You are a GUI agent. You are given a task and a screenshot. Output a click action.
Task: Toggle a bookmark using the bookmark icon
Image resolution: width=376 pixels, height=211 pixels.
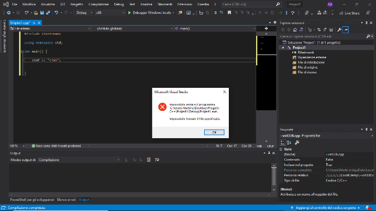229,13
